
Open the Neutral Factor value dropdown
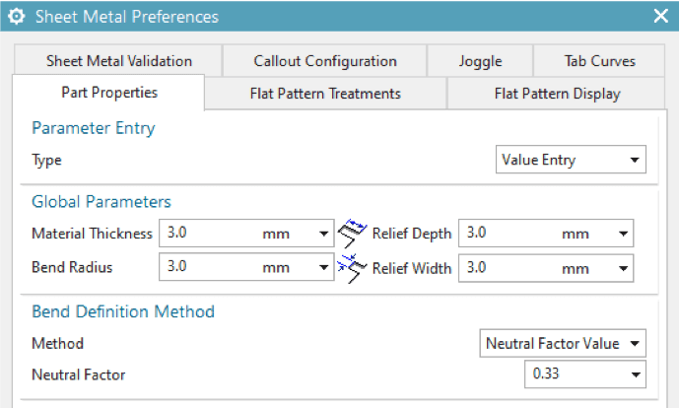585,374
